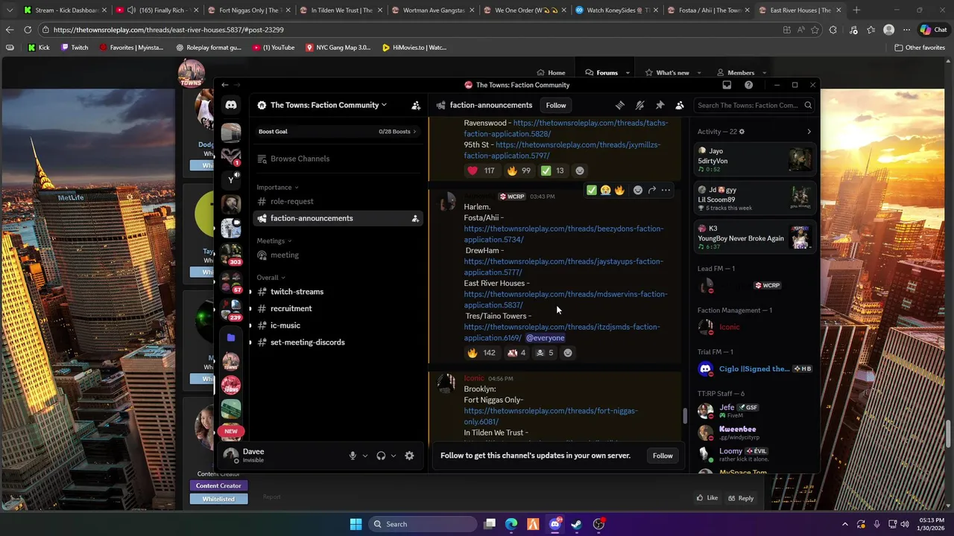Open The Towns: Faction Community server dropdown

point(329,105)
